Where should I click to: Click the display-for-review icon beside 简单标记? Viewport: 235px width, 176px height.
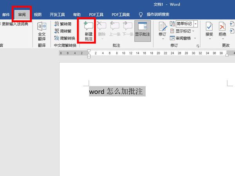172,23
